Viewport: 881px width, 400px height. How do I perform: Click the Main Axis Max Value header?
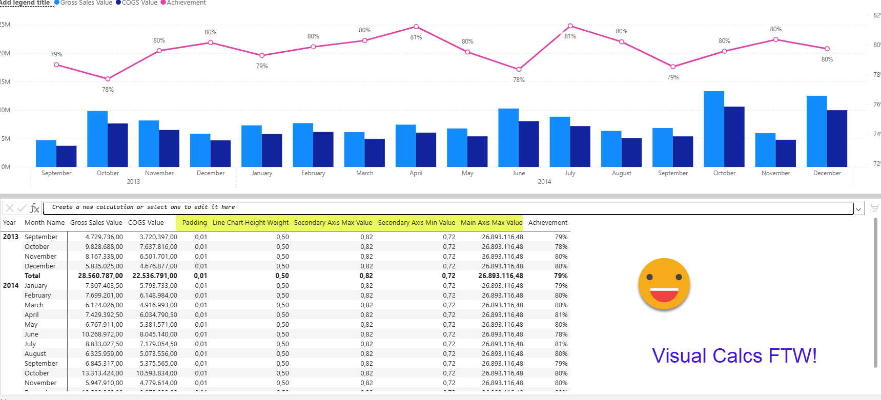[x=491, y=223]
